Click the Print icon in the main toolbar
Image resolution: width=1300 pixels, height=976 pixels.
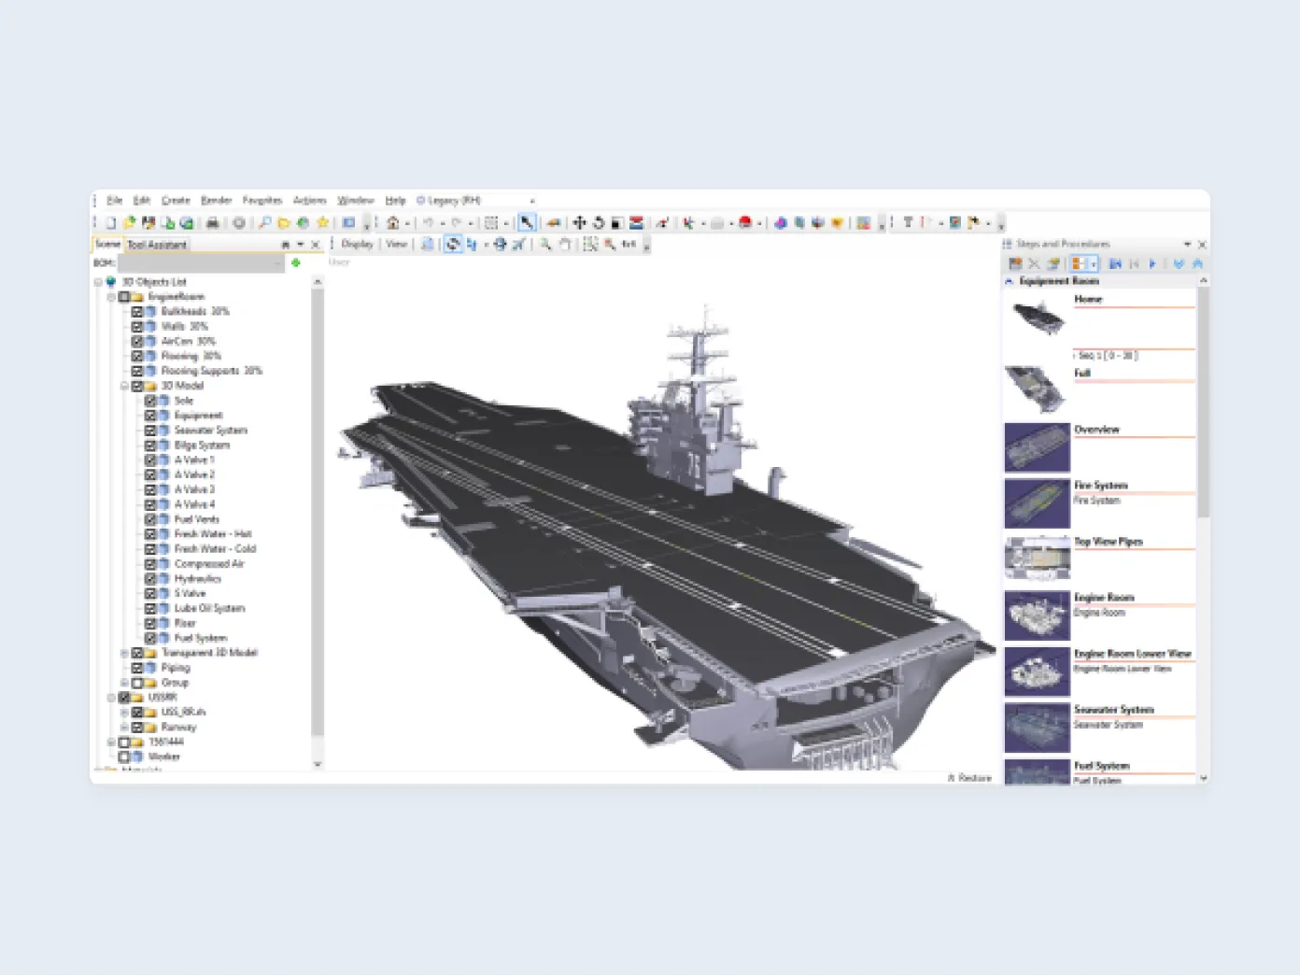(213, 223)
